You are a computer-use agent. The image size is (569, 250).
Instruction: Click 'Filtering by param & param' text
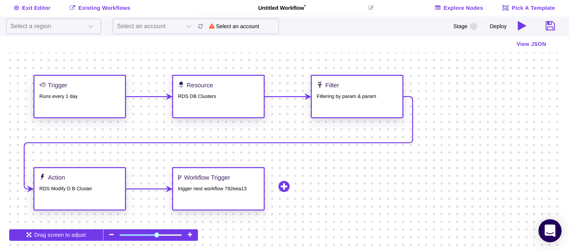coord(346,96)
